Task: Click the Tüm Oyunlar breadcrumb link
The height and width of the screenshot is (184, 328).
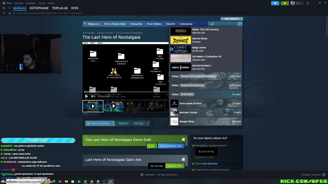Action: pyautogui.click(x=88, y=33)
